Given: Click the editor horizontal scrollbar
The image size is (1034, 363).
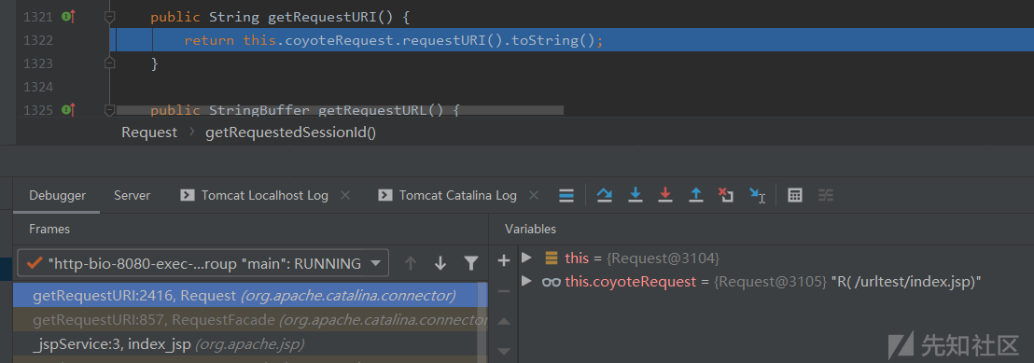Looking at the screenshot, I should [x=340, y=110].
